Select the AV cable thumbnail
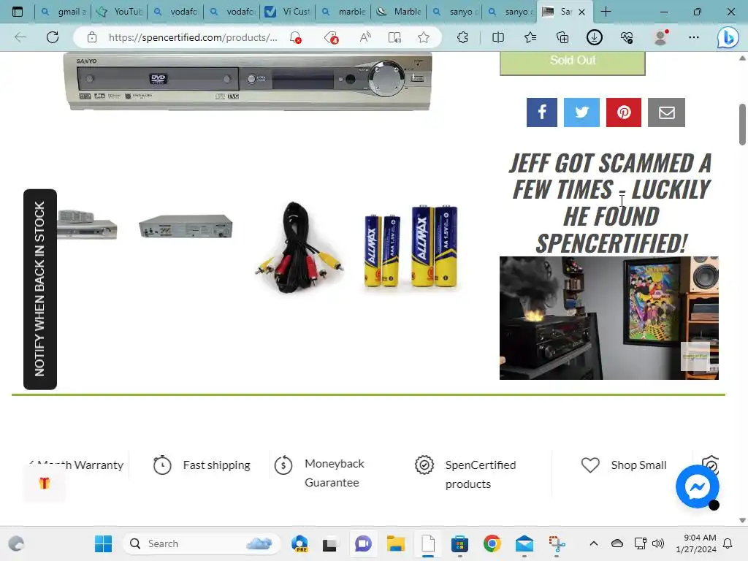Image resolution: width=748 pixels, height=561 pixels. (299, 247)
